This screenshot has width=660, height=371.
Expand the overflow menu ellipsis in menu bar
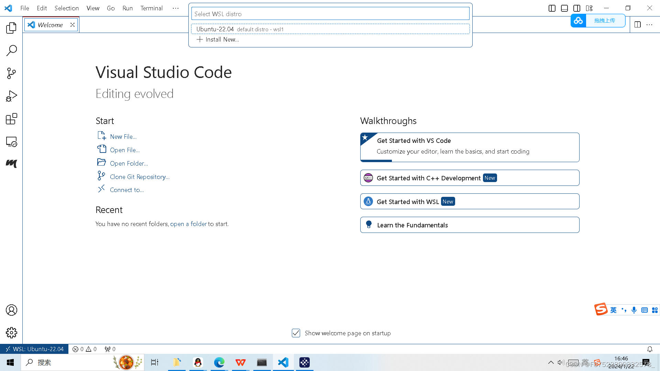coord(176,8)
